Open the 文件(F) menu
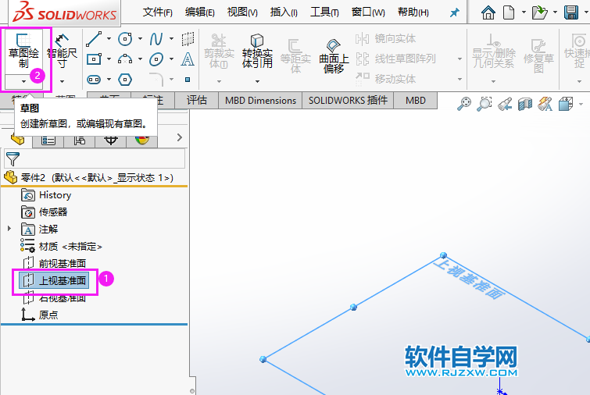 pyautogui.click(x=158, y=12)
